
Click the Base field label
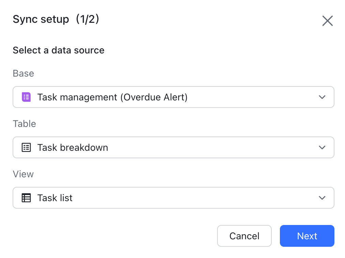coord(23,73)
